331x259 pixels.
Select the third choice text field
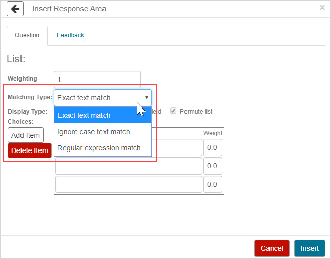tap(128, 184)
